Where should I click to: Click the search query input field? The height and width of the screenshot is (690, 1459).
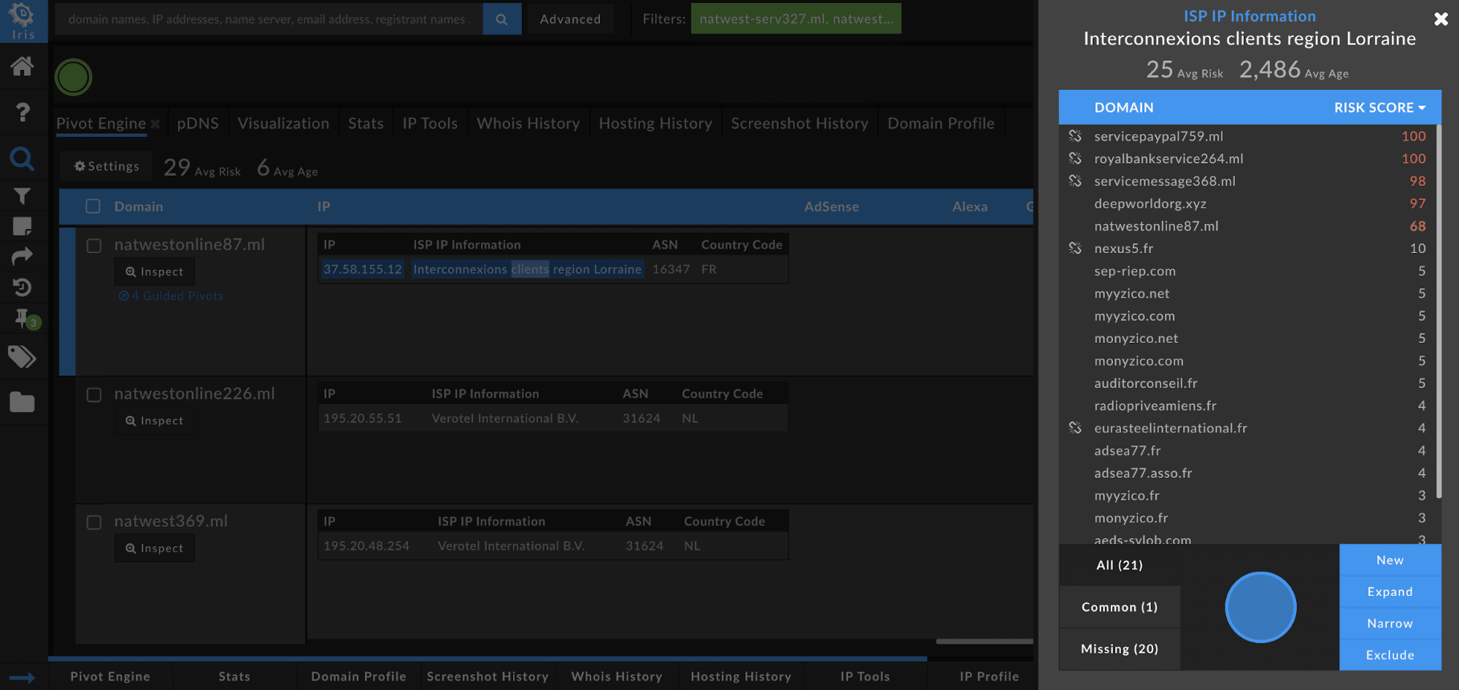[x=269, y=19]
